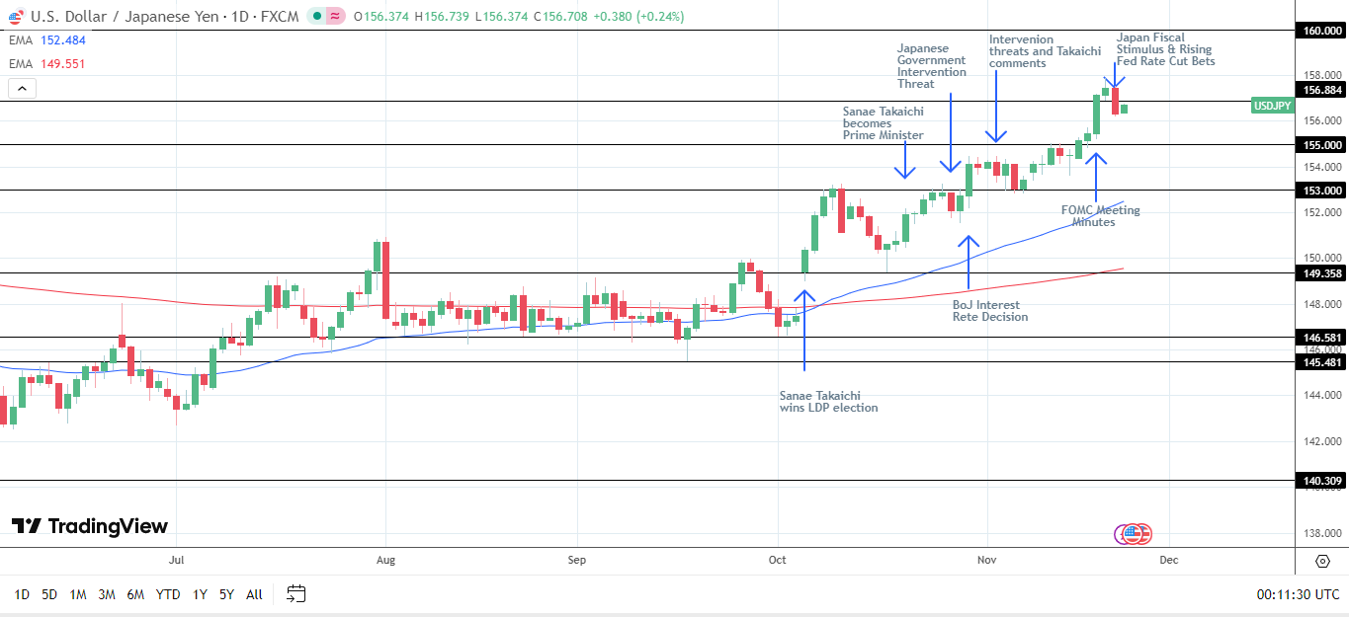The image size is (1349, 617).
Task: Open chart settings via the gear icon
Action: click(1322, 561)
